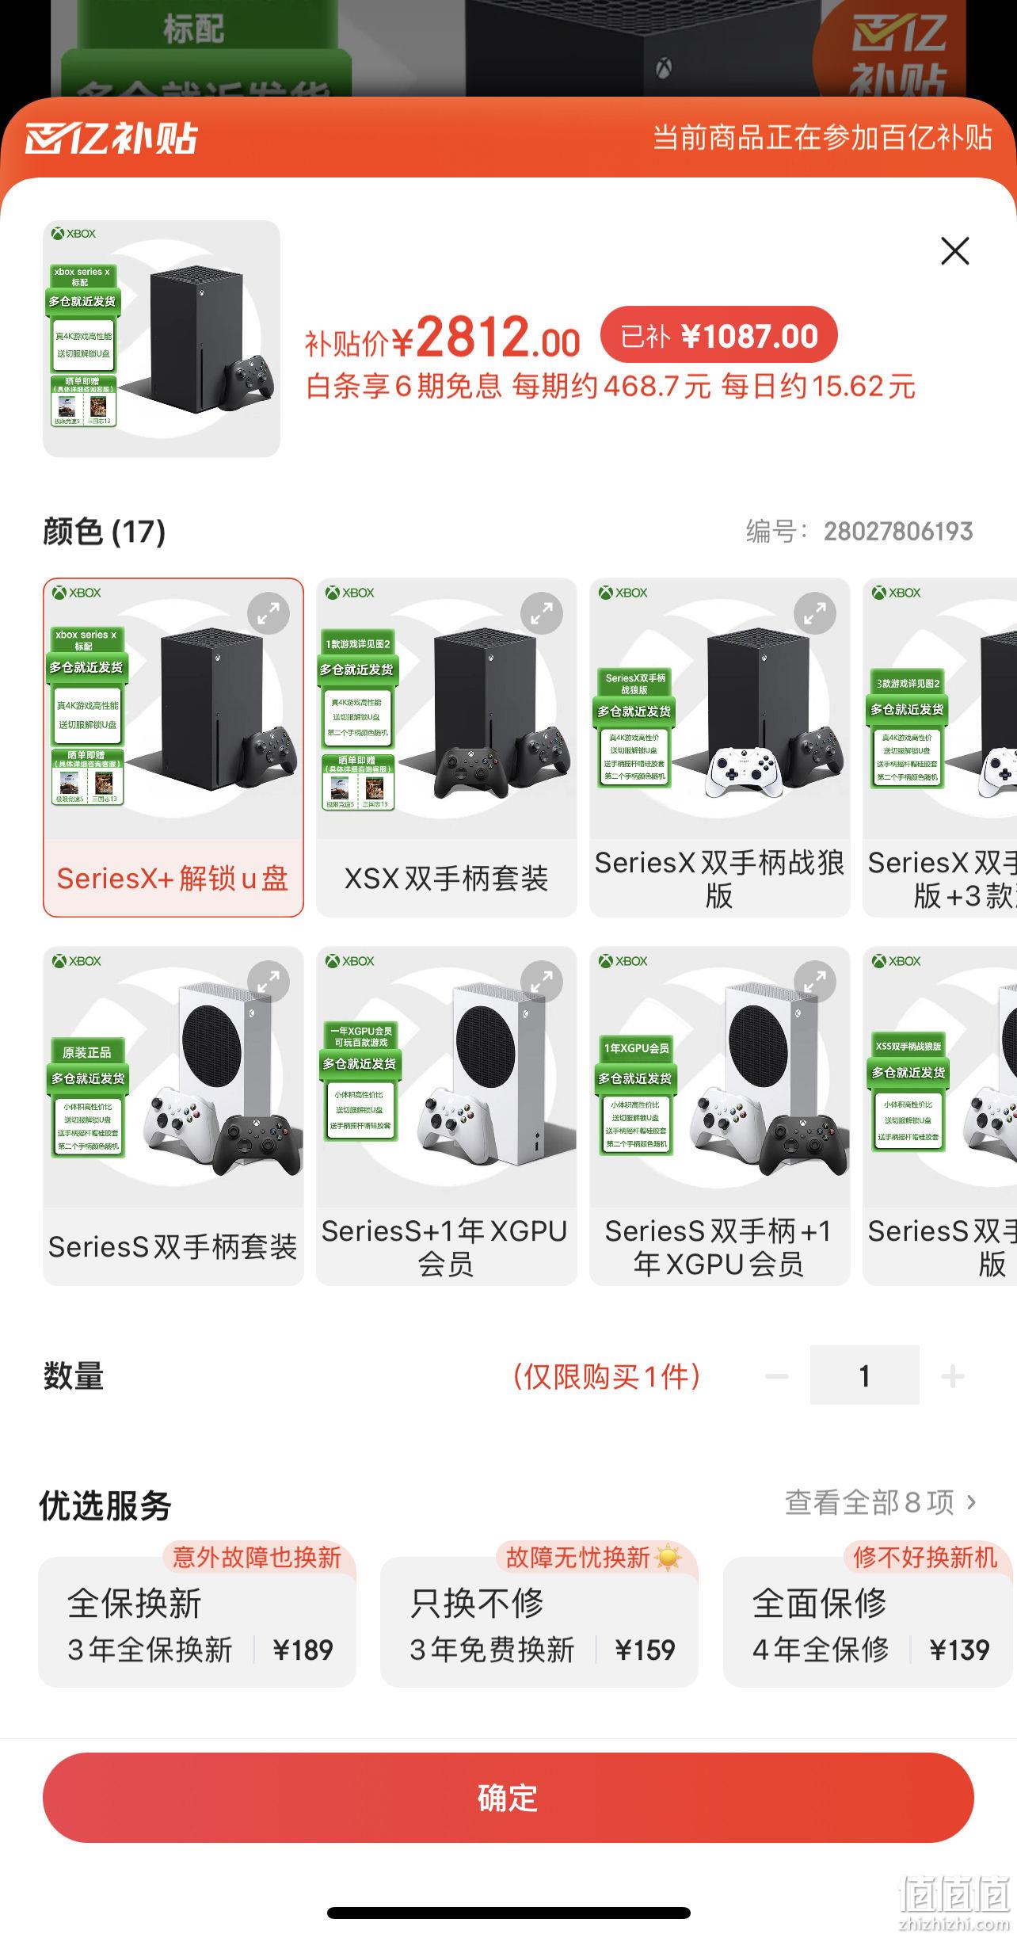The width and height of the screenshot is (1017, 1938).
Task: Enlarge the XSX双手柄套装 image via expand icon
Action: point(542,613)
